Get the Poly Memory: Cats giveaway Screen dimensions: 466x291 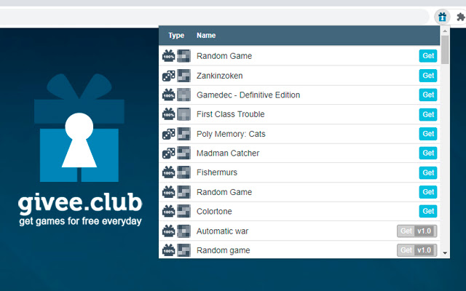428,134
